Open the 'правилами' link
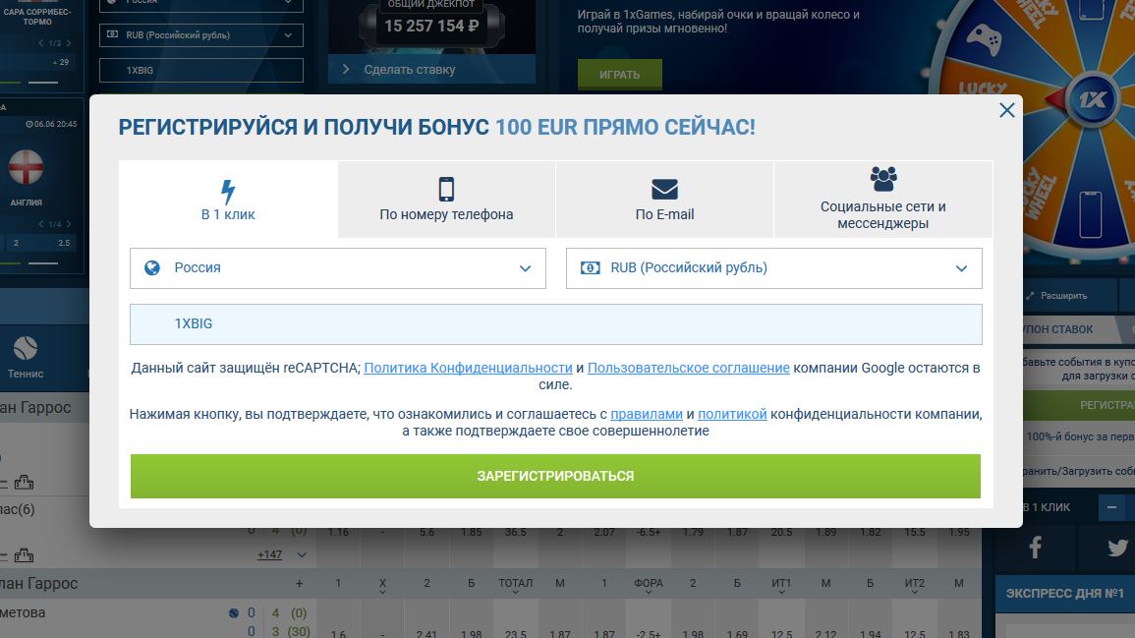 647,414
